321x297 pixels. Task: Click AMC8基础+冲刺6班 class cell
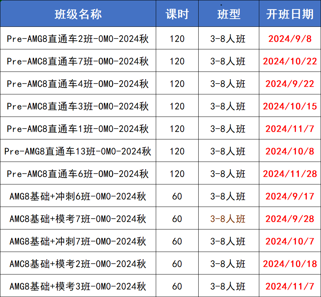pyautogui.click(x=78, y=196)
